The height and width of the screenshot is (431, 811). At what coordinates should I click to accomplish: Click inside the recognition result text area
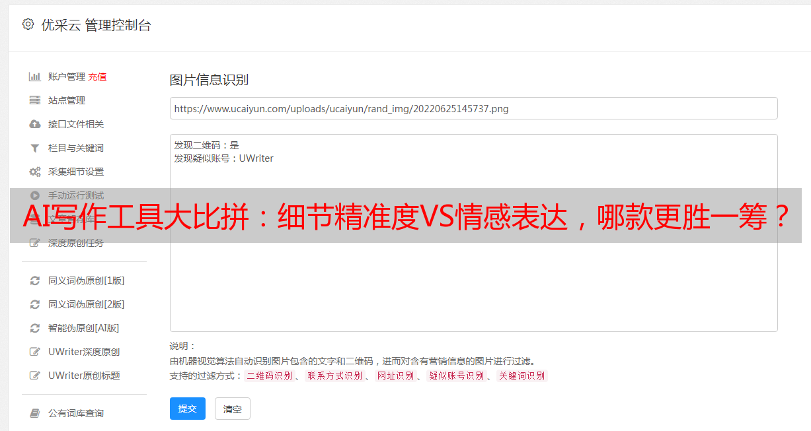pos(473,233)
